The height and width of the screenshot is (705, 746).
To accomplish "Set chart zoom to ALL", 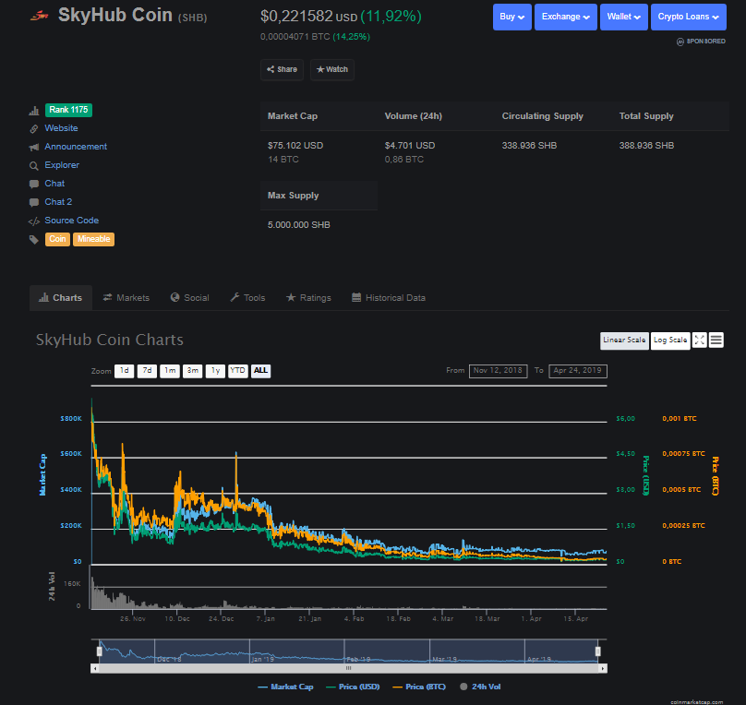I will coord(260,371).
